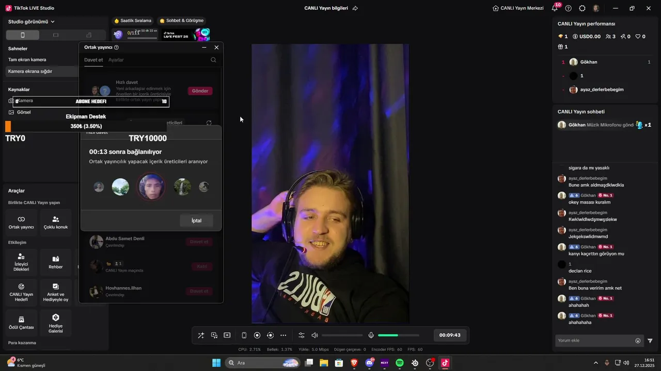Close the Ortak yayıncı panel
Screen dimensions: 661x371
point(216,47)
